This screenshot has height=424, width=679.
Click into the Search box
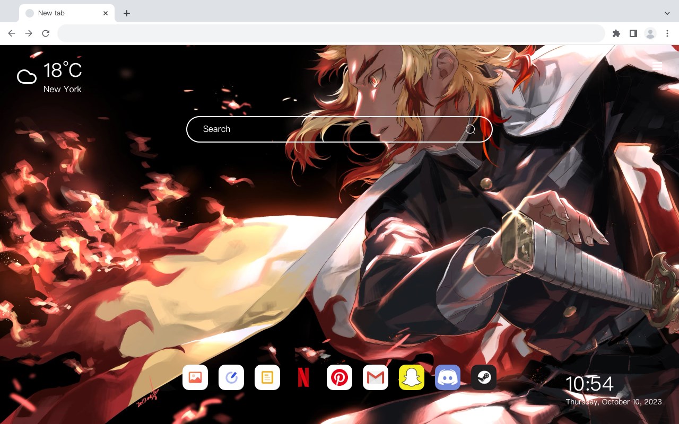point(339,129)
